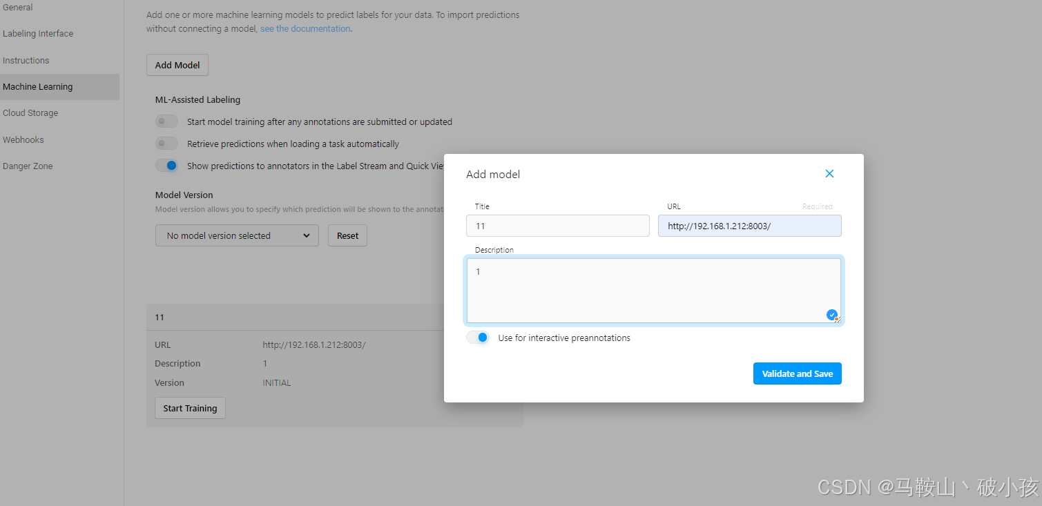
Task: Enable automatic prediction retrieval toggle
Action: (x=166, y=143)
